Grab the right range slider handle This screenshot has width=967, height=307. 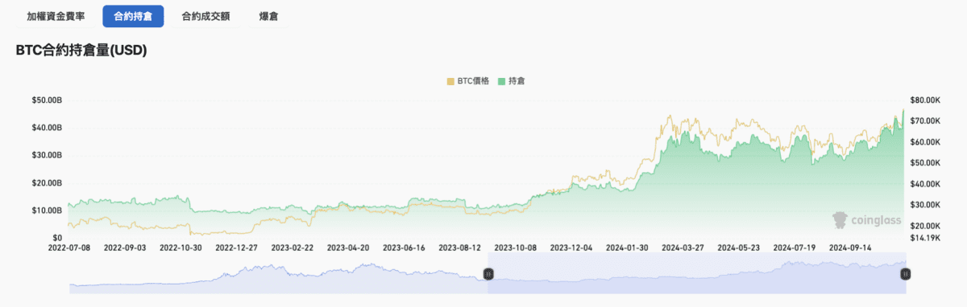point(905,274)
